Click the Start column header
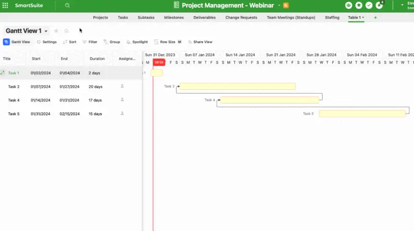 [x=36, y=58]
